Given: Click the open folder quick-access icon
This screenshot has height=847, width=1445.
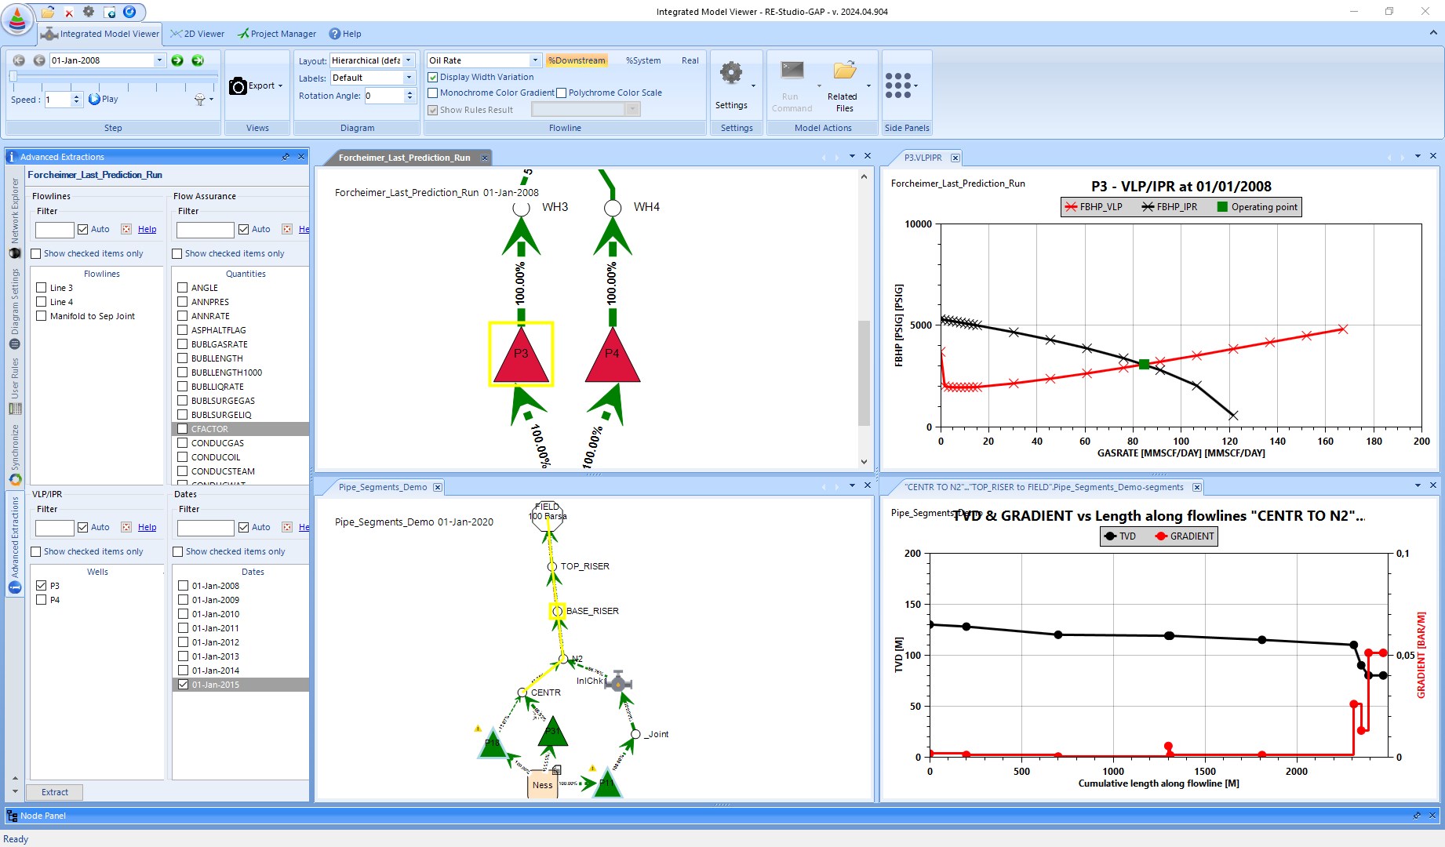Looking at the screenshot, I should (48, 12).
